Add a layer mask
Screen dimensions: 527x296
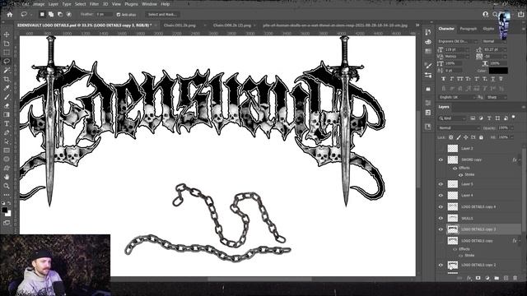point(478,278)
